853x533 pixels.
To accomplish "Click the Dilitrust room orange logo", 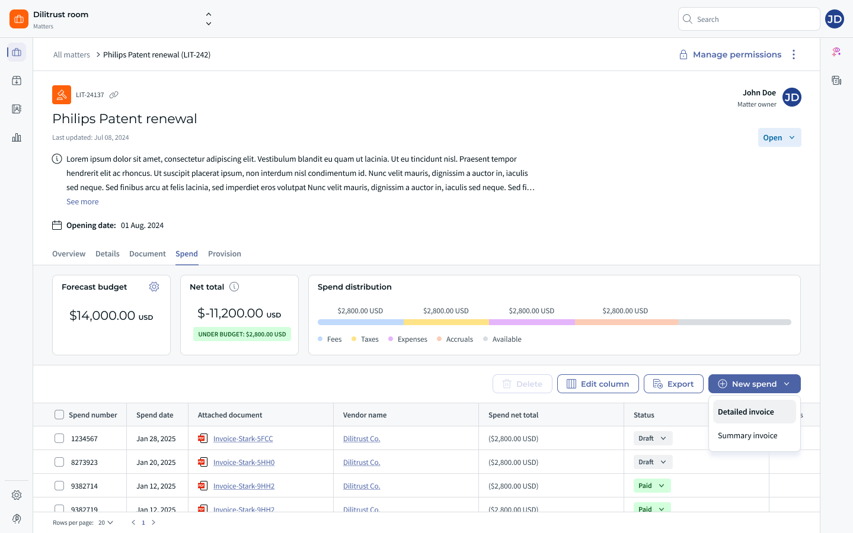I will tap(19, 19).
